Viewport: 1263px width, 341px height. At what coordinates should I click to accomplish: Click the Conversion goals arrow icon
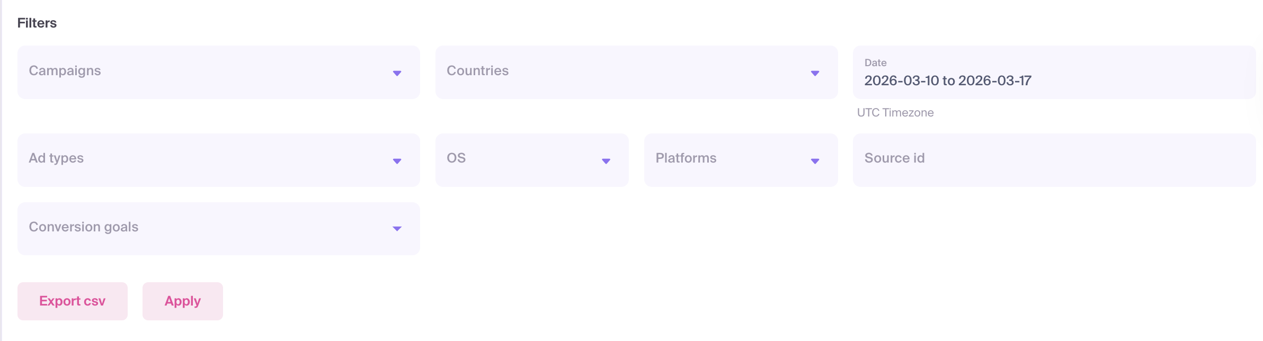click(397, 229)
